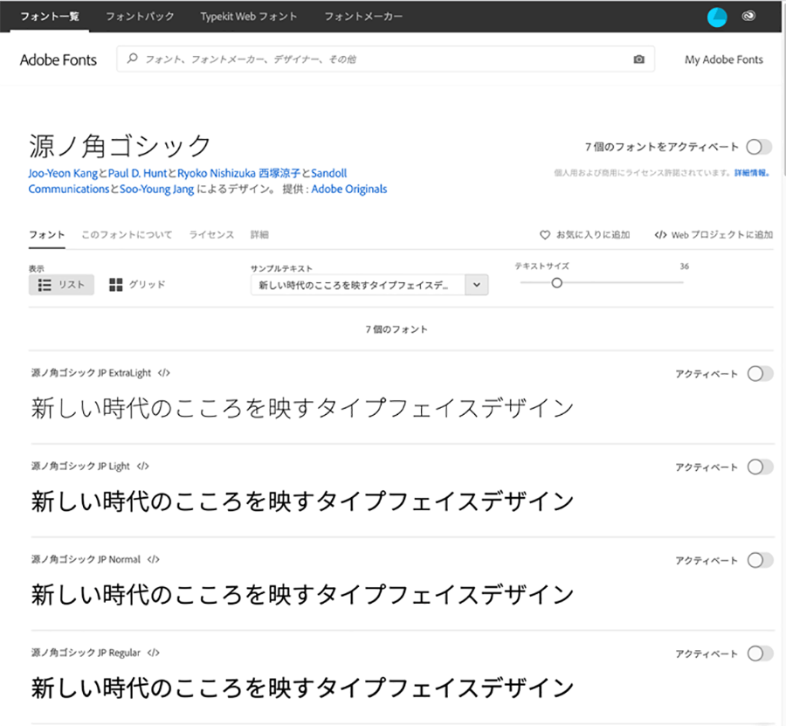Open フォント一覧 in top navigation
The height and width of the screenshot is (726, 786).
coord(50,17)
